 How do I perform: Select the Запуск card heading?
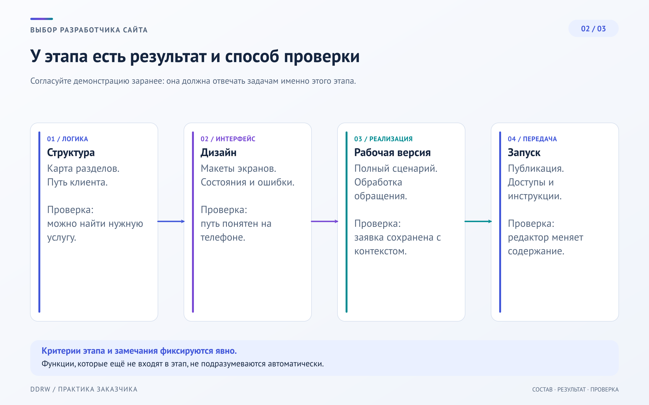point(524,153)
